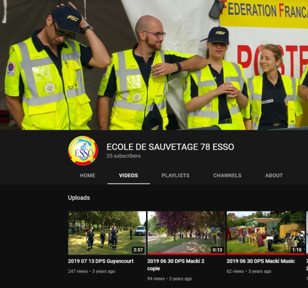308x288 pixels.
Task: Open the DPS Macki Music video thumbnail
Action: (266, 233)
